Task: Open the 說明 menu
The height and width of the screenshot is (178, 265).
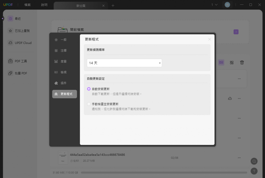Action: [x=44, y=5]
